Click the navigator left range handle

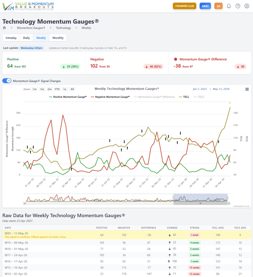tap(174, 197)
